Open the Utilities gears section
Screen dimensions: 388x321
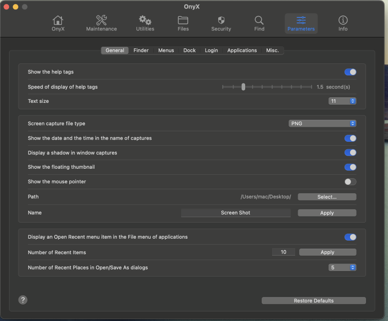(x=145, y=23)
